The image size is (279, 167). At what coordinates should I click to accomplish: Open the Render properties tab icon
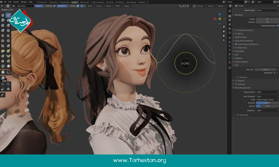230,16
